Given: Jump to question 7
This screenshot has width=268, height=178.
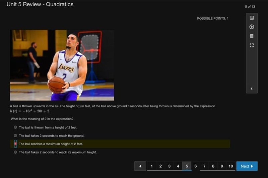Looking at the screenshot, I should click(204, 166).
